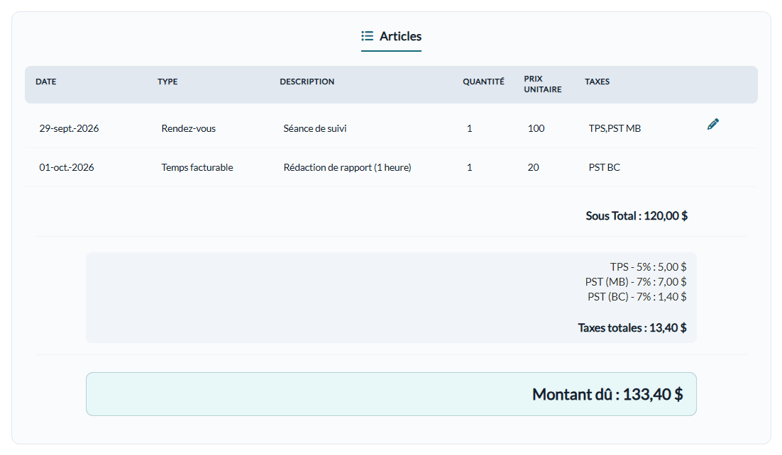The width and height of the screenshot is (782, 455).
Task: Click the PST (MB) - 7% tax line
Action: point(635,282)
